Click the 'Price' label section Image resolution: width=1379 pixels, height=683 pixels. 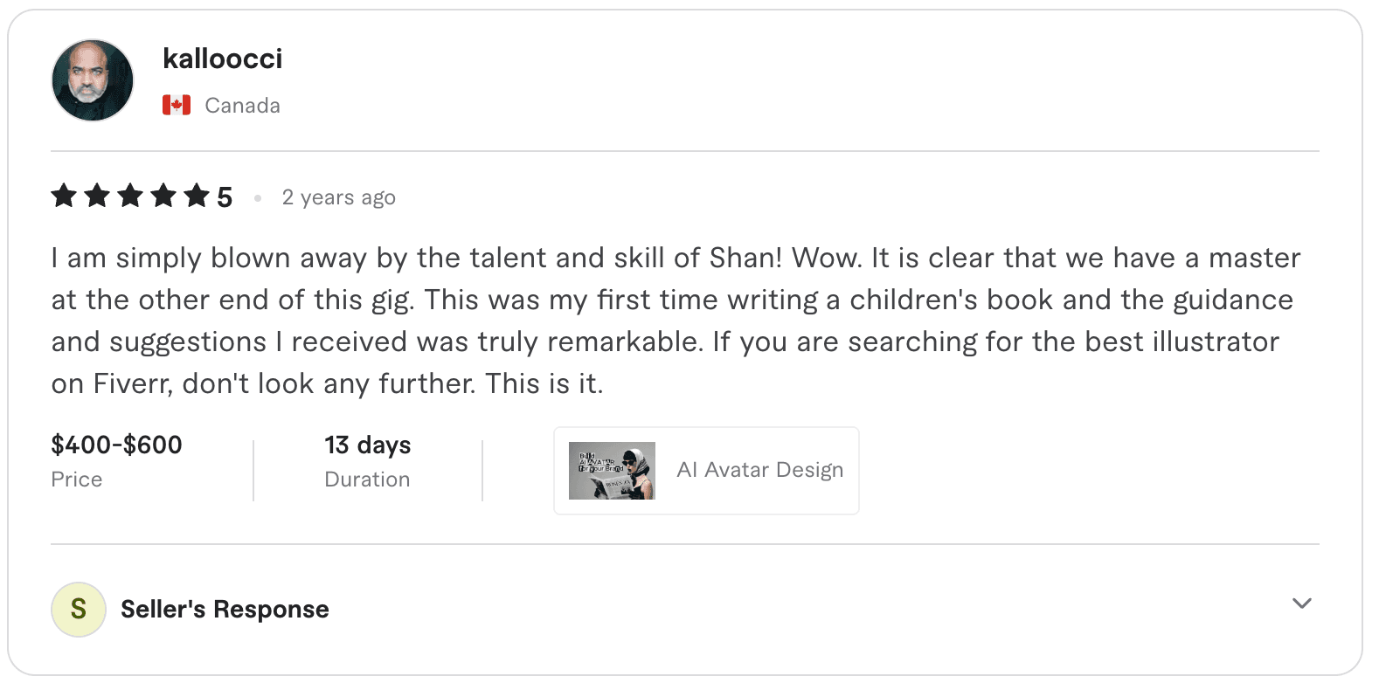coord(77,479)
